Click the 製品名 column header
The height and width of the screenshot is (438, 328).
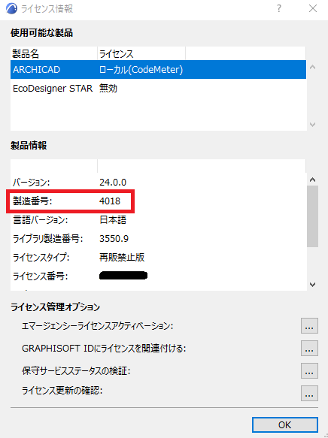click(54, 53)
